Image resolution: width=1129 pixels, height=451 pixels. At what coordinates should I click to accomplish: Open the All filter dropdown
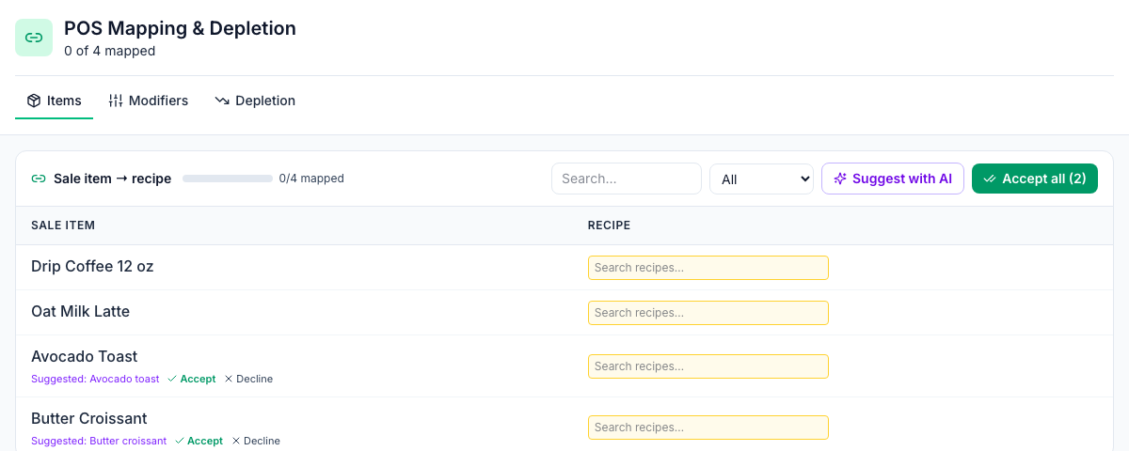pyautogui.click(x=761, y=179)
